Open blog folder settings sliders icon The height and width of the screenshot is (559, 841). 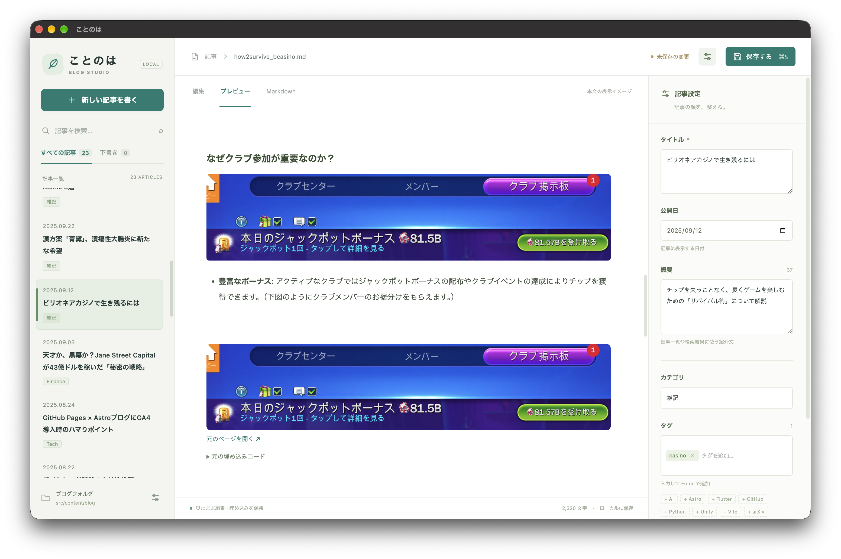click(155, 498)
